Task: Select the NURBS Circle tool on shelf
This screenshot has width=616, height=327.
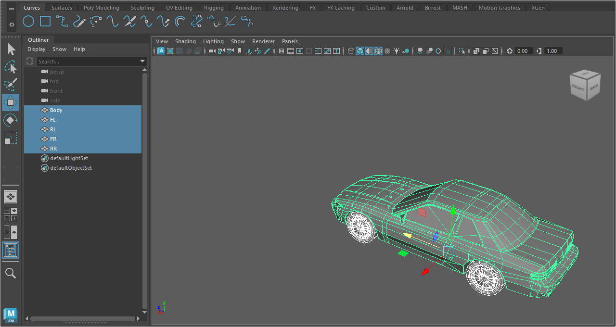Action: point(28,21)
